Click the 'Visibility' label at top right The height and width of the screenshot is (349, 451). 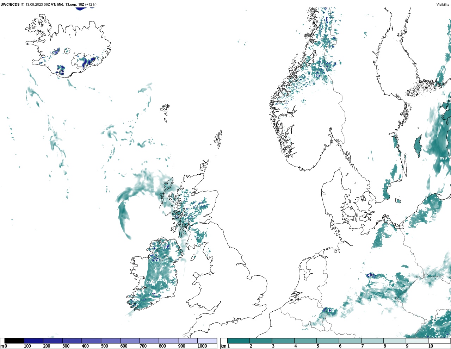tap(443, 5)
